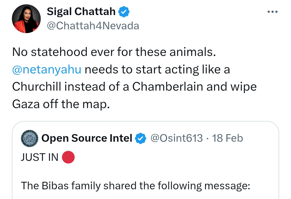Screen dimensions: 291x199
Task: Click the red circle emoji after JUST IN
Action: click(x=68, y=158)
